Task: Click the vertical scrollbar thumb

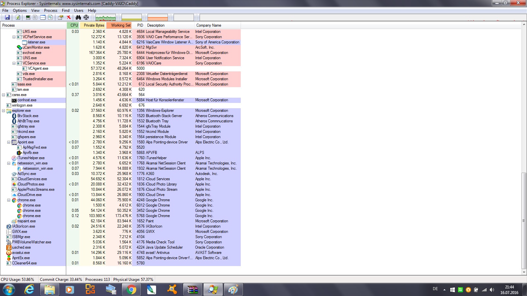Action: point(524,220)
